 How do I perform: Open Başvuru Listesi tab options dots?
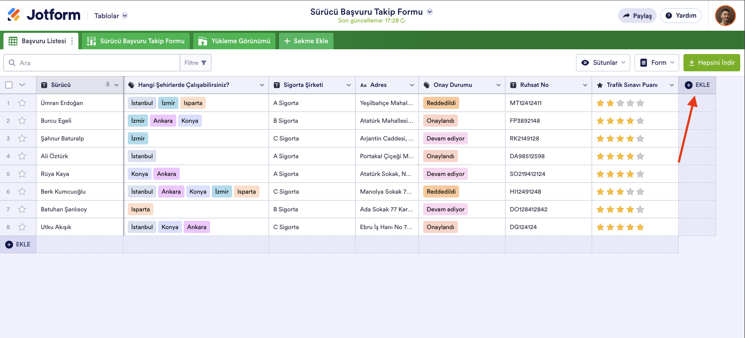pos(72,41)
